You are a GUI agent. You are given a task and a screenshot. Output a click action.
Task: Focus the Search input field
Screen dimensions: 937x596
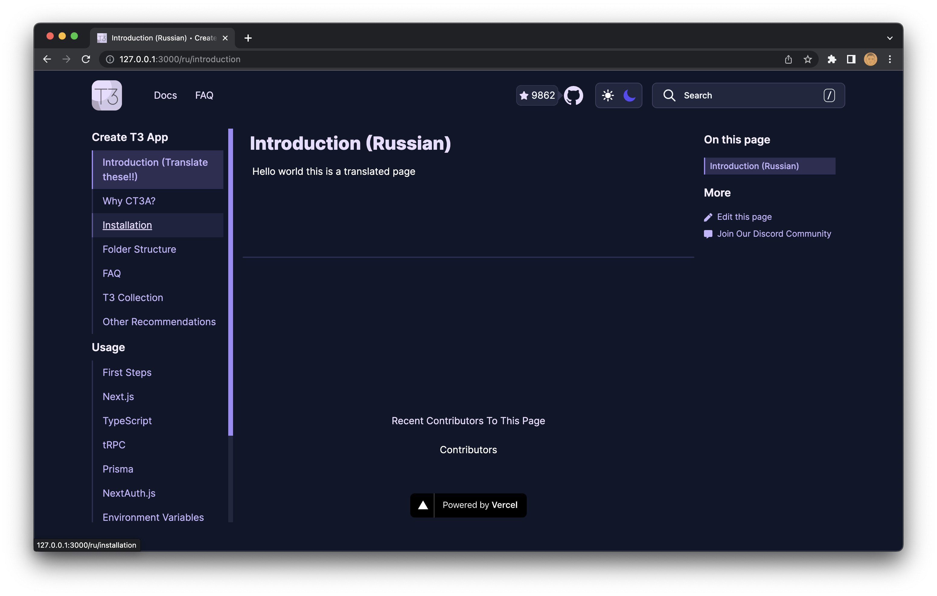pos(751,95)
